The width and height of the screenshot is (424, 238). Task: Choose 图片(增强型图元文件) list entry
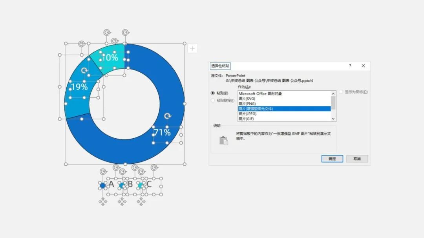(284, 109)
